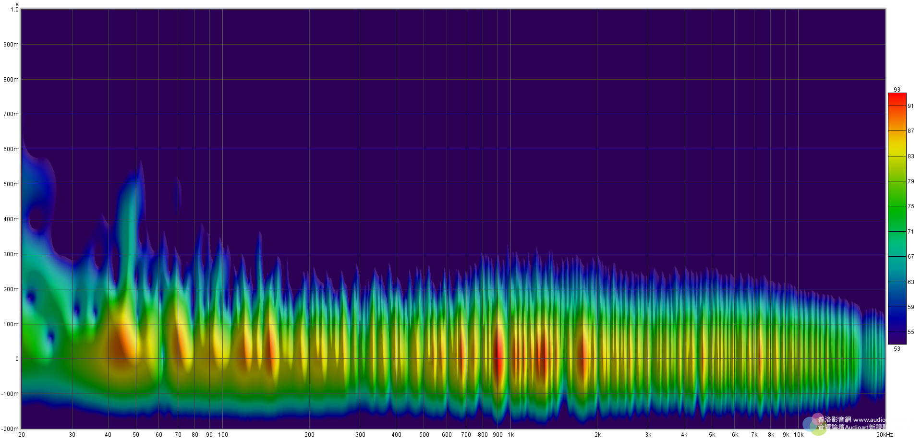The height and width of the screenshot is (441, 922).
Task: Pick the 8k frequency-axis label
Action: coord(771,435)
